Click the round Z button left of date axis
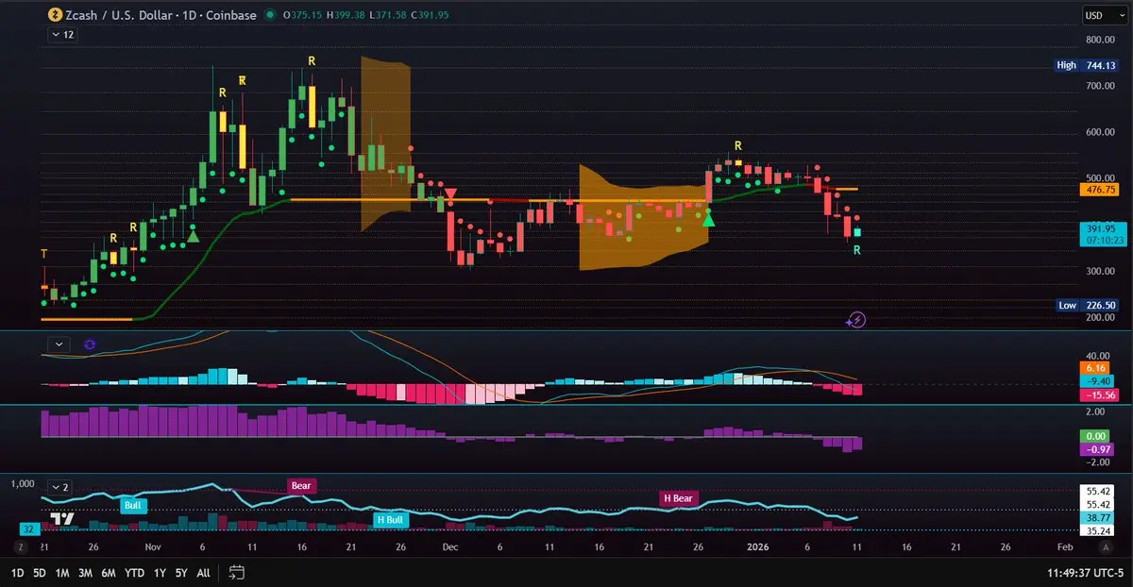The height and width of the screenshot is (587, 1133). coord(20,547)
